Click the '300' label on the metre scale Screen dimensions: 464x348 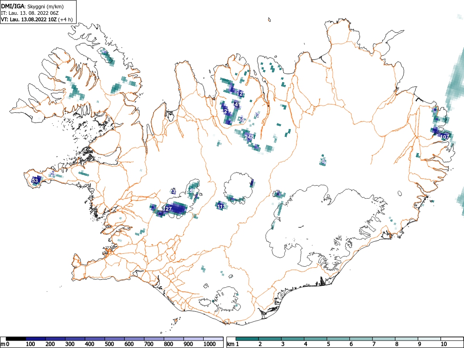(x=70, y=344)
